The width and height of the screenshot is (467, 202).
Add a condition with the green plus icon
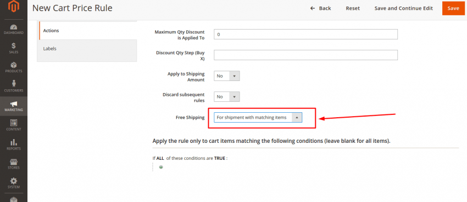tap(161, 167)
